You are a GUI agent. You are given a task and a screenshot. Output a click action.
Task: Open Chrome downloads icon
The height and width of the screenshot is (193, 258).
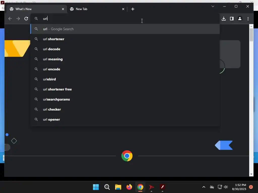224,19
